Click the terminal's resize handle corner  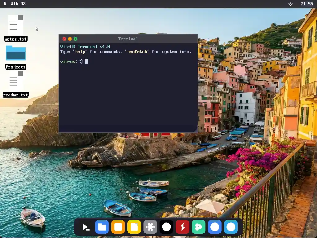click(196, 130)
